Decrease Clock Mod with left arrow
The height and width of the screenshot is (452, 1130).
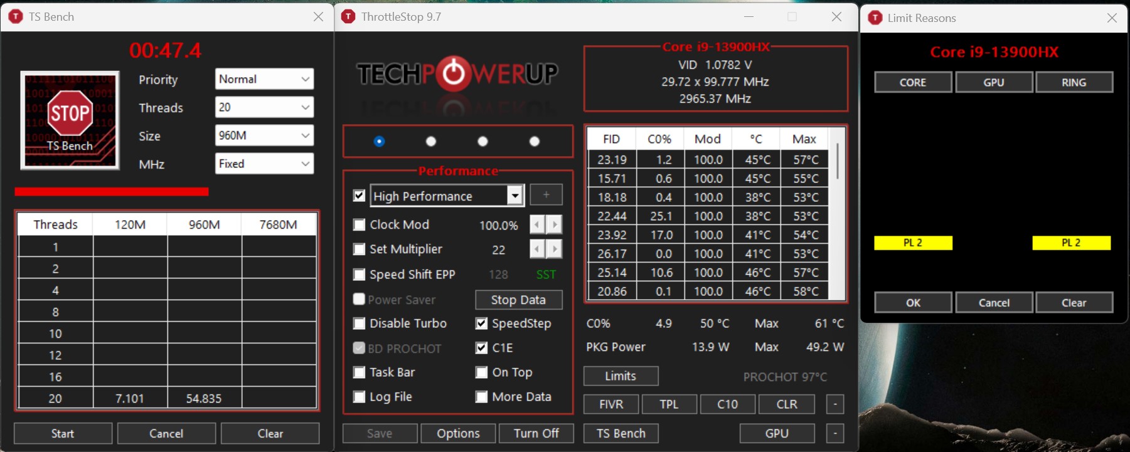[x=538, y=224]
